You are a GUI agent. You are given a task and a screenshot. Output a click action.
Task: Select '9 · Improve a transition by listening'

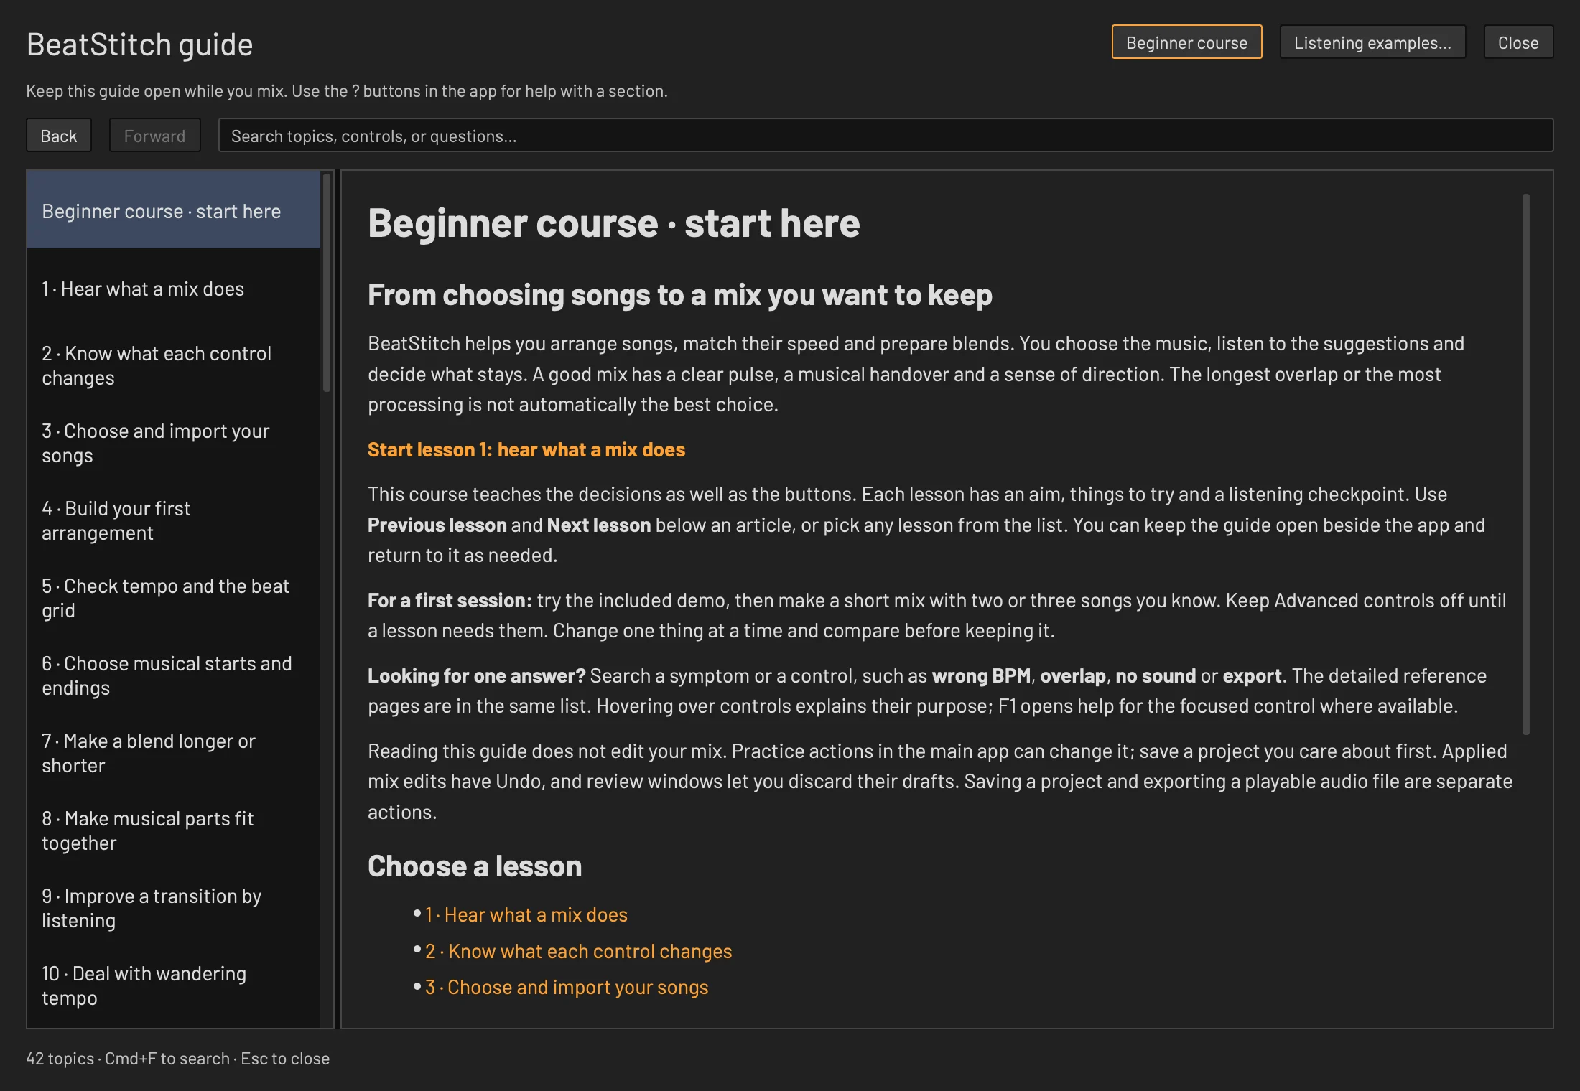tap(174, 908)
